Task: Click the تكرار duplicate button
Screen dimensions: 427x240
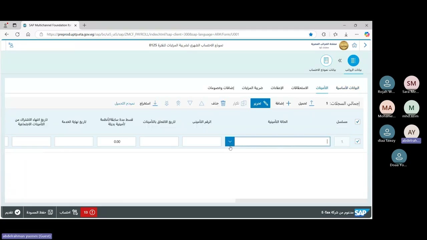Action: click(x=240, y=103)
